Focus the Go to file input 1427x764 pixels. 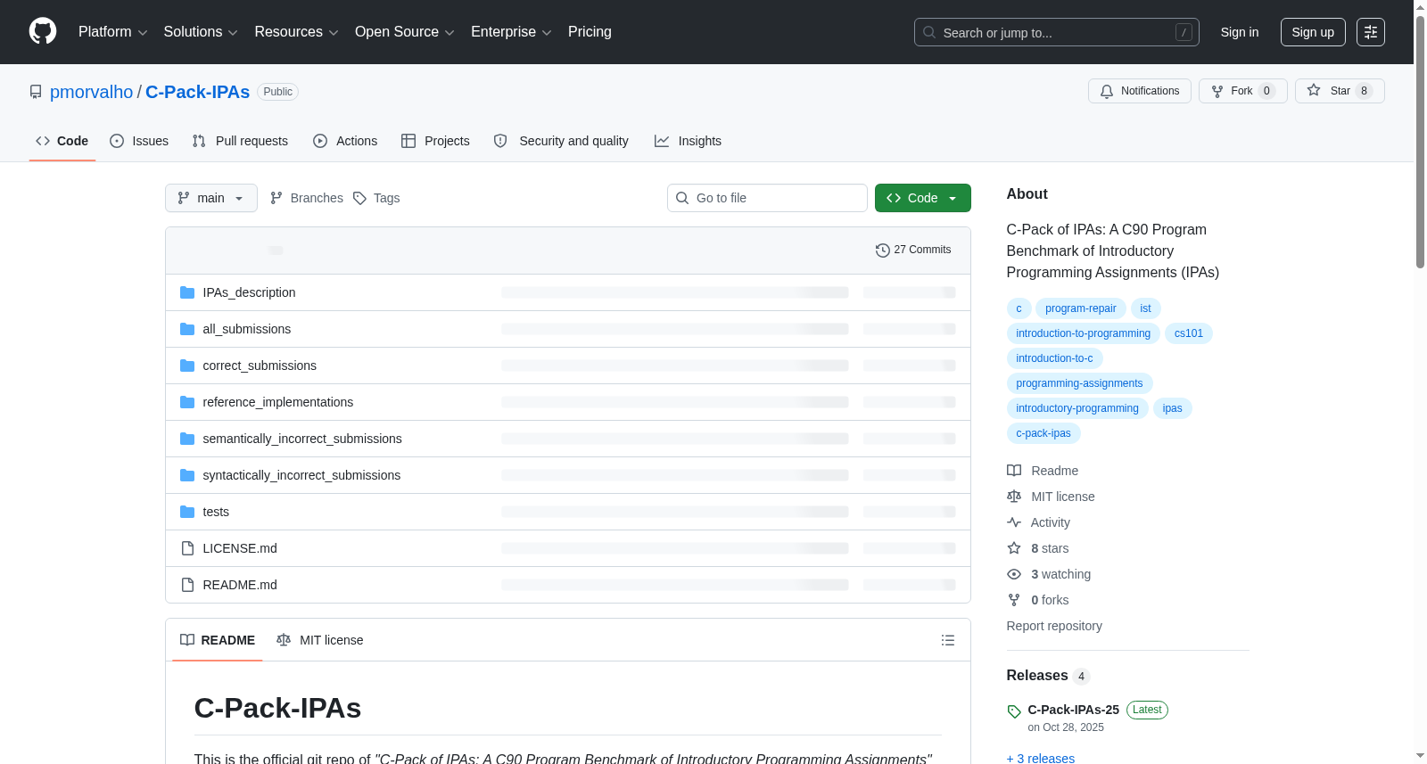(767, 198)
